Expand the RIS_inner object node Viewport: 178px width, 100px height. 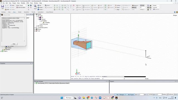click(x=40, y=24)
